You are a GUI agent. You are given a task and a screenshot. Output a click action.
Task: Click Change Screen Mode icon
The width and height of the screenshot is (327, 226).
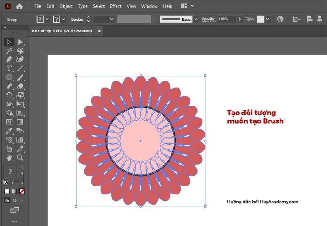[x=15, y=210]
